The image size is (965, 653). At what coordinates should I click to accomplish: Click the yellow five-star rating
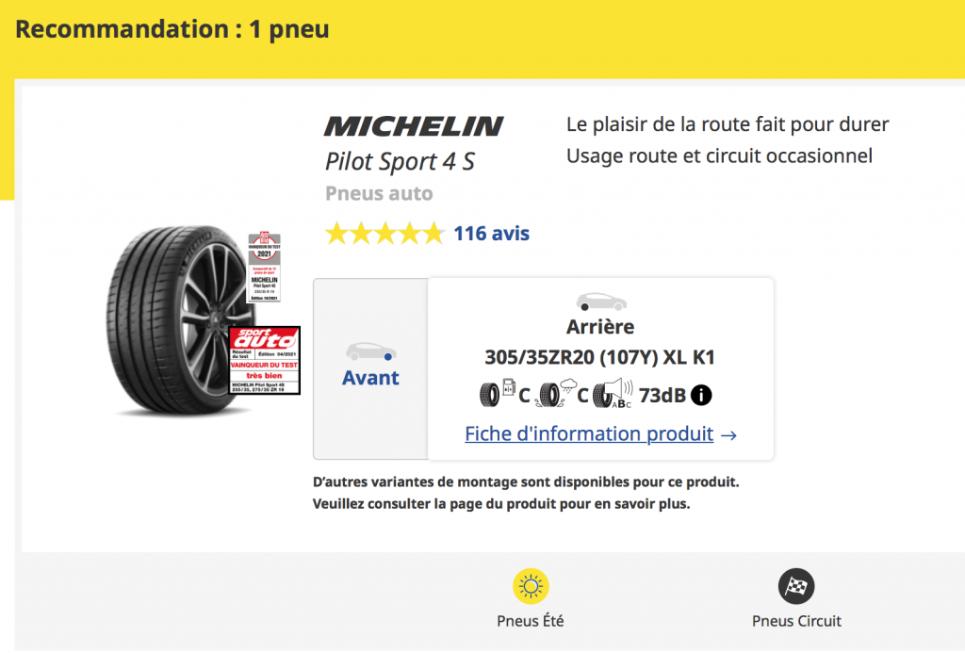384,234
